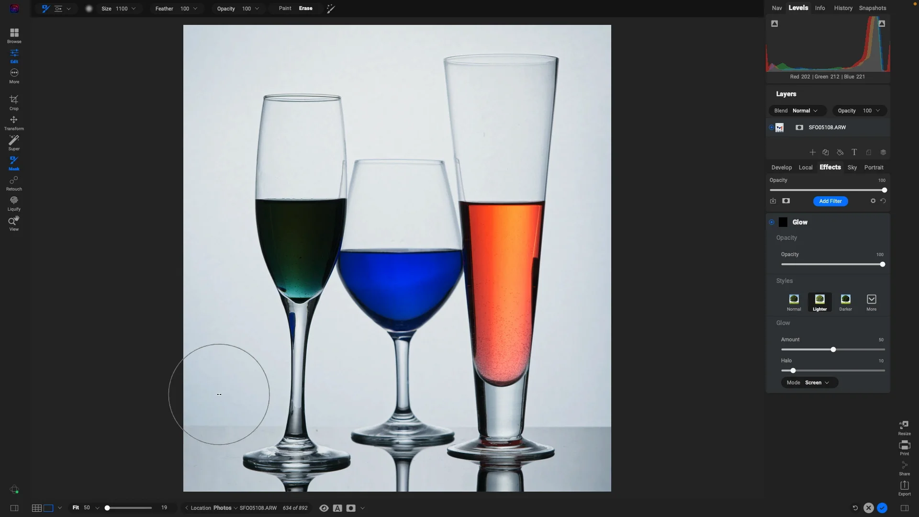Image resolution: width=919 pixels, height=517 pixels.
Task: Select the Darker glow style
Action: tap(845, 302)
